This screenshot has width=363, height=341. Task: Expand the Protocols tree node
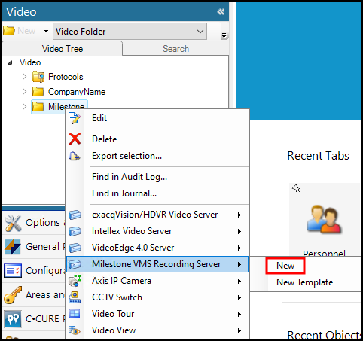click(x=24, y=77)
